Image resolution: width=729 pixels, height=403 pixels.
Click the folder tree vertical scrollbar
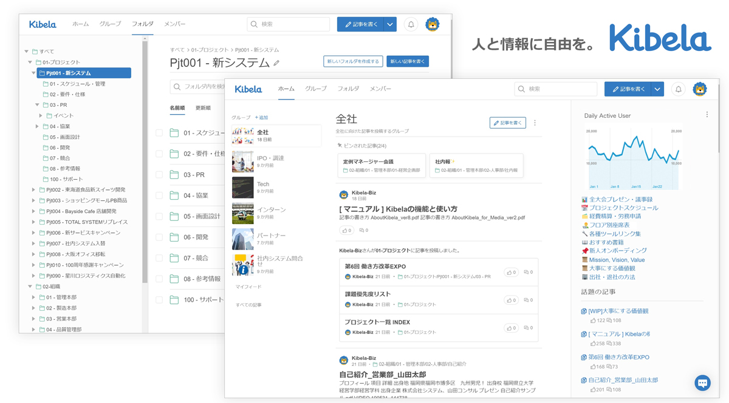click(145, 161)
